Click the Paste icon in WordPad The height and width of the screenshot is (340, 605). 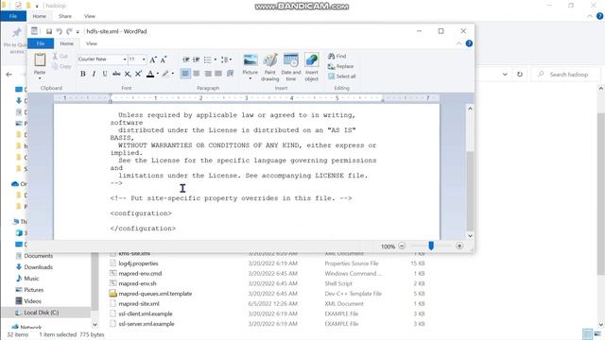coord(40,60)
